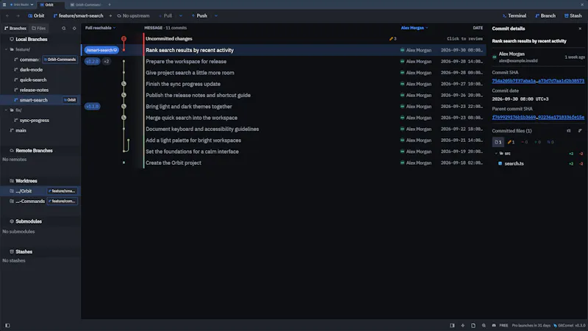Click the Stash toolbar button

[573, 15]
